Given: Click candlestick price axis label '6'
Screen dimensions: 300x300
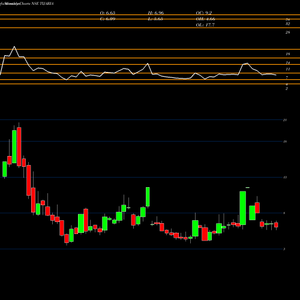Looking at the screenshot, I should point(284,213).
